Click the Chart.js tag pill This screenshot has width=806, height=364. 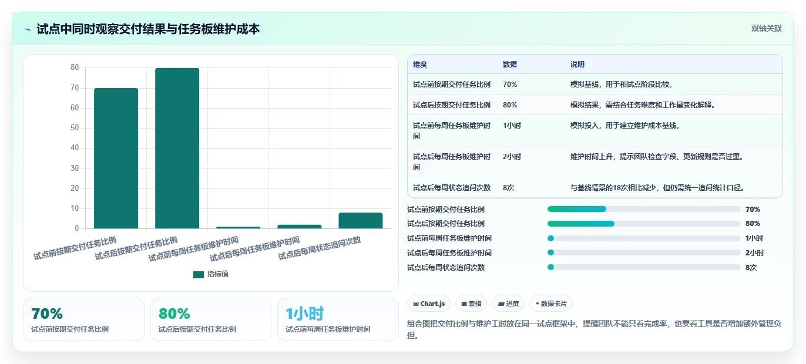tap(429, 304)
